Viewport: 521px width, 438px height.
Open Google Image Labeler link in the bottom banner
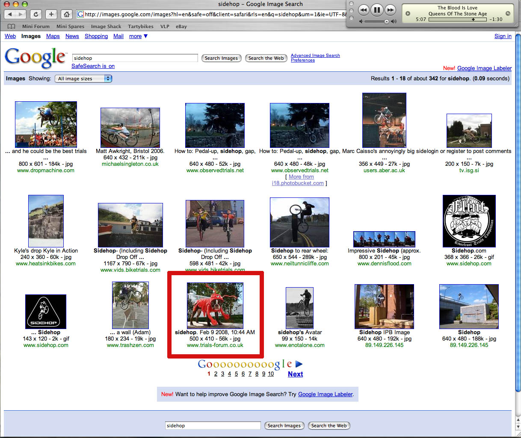[x=326, y=394]
